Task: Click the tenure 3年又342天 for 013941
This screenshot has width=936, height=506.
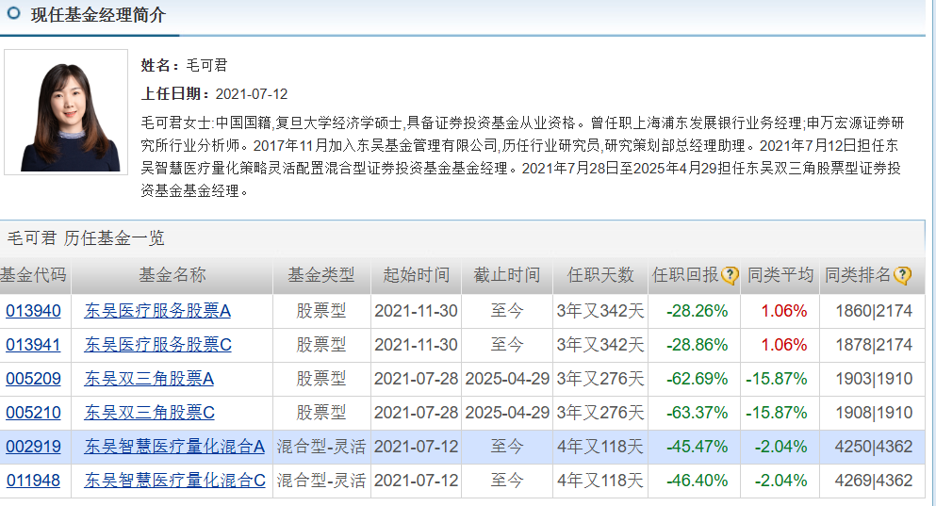Action: (x=600, y=345)
